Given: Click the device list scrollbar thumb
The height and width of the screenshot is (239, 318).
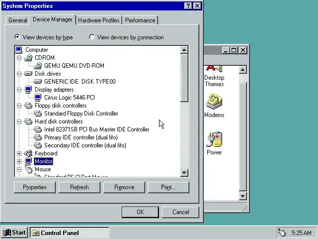Looking at the screenshot, I should (184, 78).
